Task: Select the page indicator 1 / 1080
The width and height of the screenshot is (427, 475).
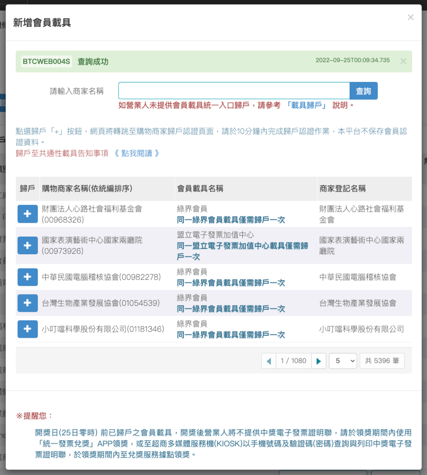Action: pyautogui.click(x=293, y=361)
